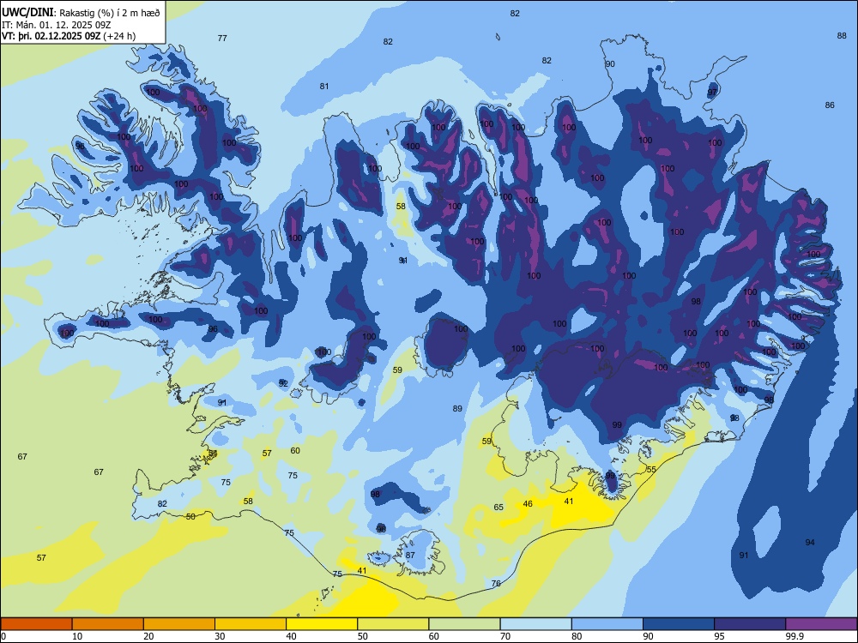Click the golden 30–40 legend swatch
This screenshot has height=643, width=858.
(x=251, y=624)
